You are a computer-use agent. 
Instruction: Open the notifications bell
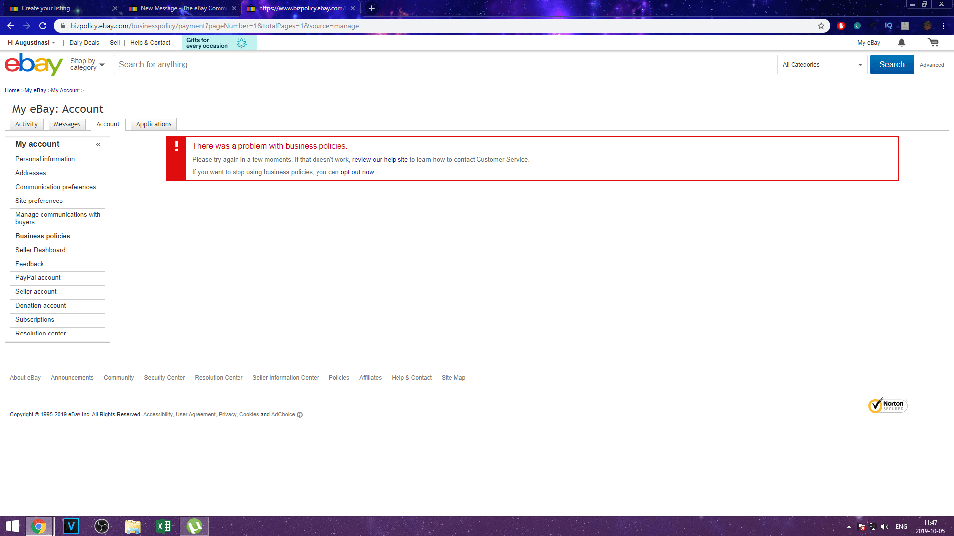tap(901, 42)
